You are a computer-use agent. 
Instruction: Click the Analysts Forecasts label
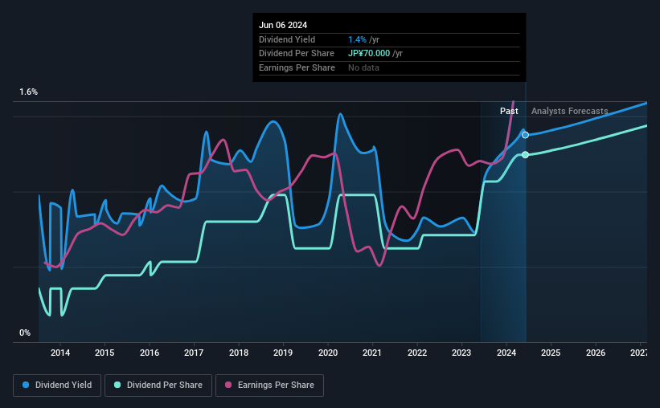(569, 111)
